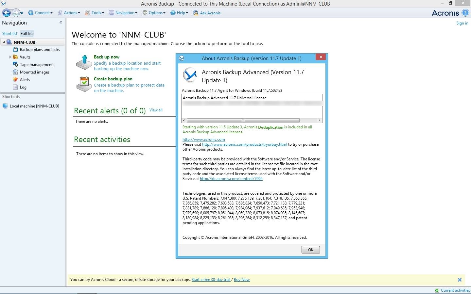Click the Ask Acronis icon

[x=196, y=13]
